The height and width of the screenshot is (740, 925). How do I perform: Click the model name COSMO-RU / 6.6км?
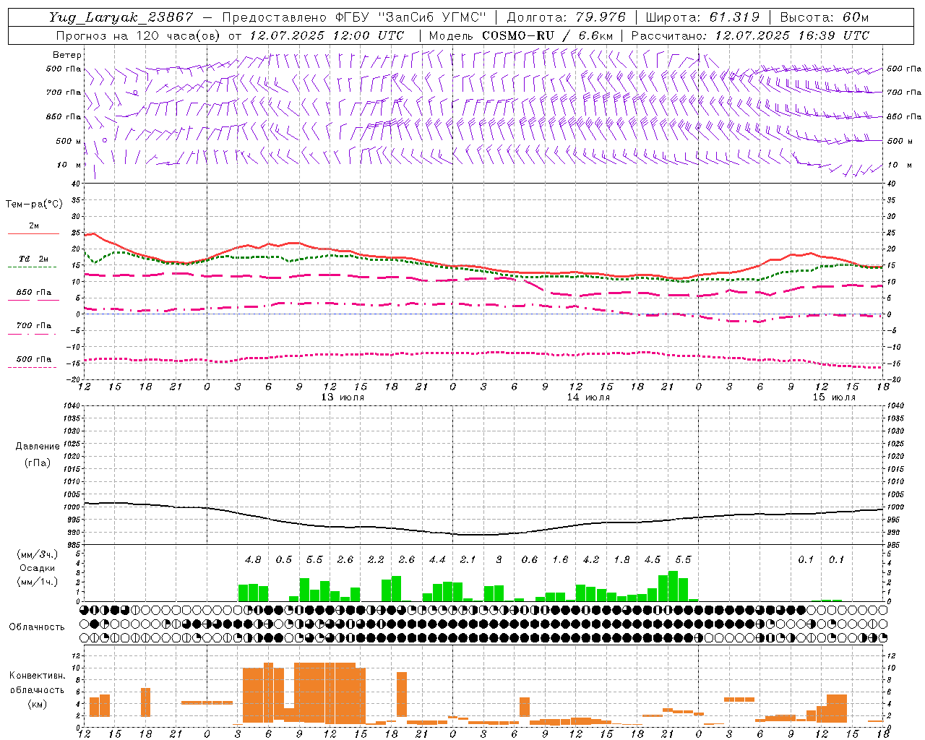coord(547,35)
